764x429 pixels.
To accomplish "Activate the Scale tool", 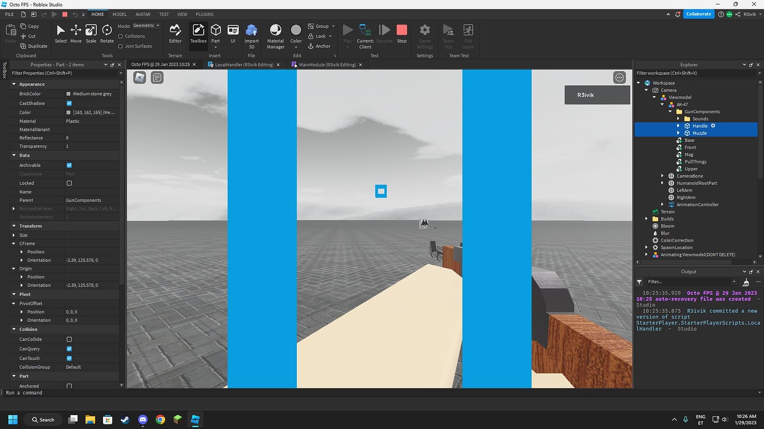I will (91, 33).
